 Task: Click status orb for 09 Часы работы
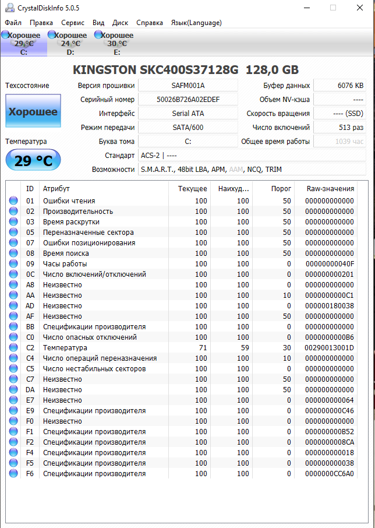[x=13, y=263]
